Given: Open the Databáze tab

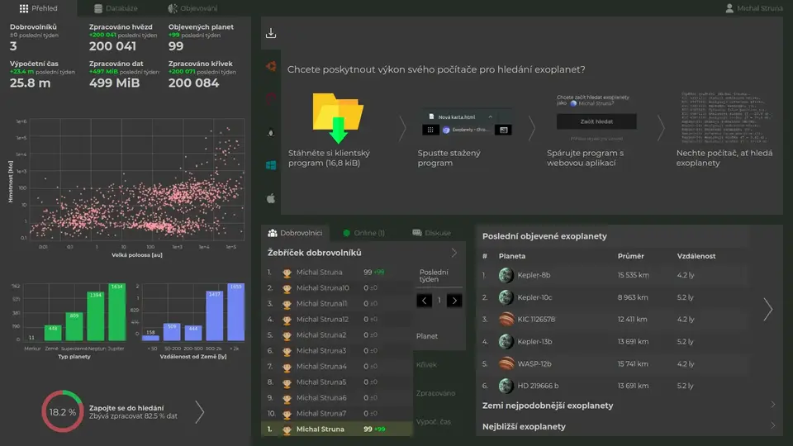Looking at the screenshot, I should (116, 8).
